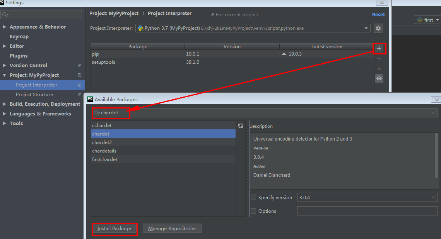Close the Available Packages dialog
Screen dimensions: 441x239
(x=436, y=99)
